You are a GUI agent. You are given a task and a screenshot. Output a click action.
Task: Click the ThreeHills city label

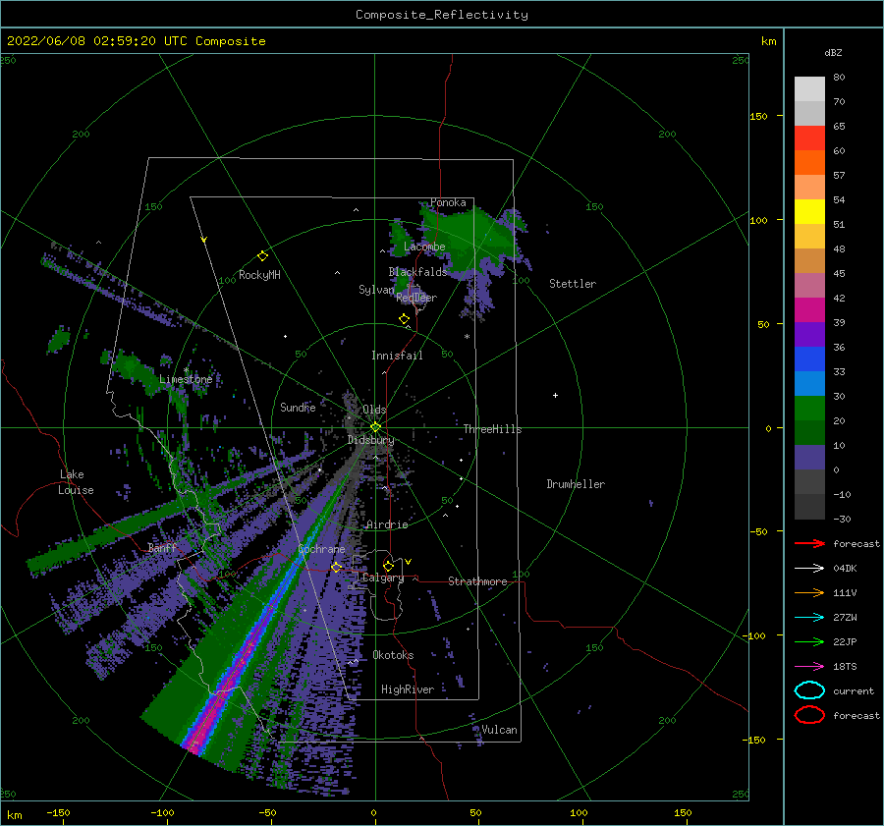coord(492,429)
